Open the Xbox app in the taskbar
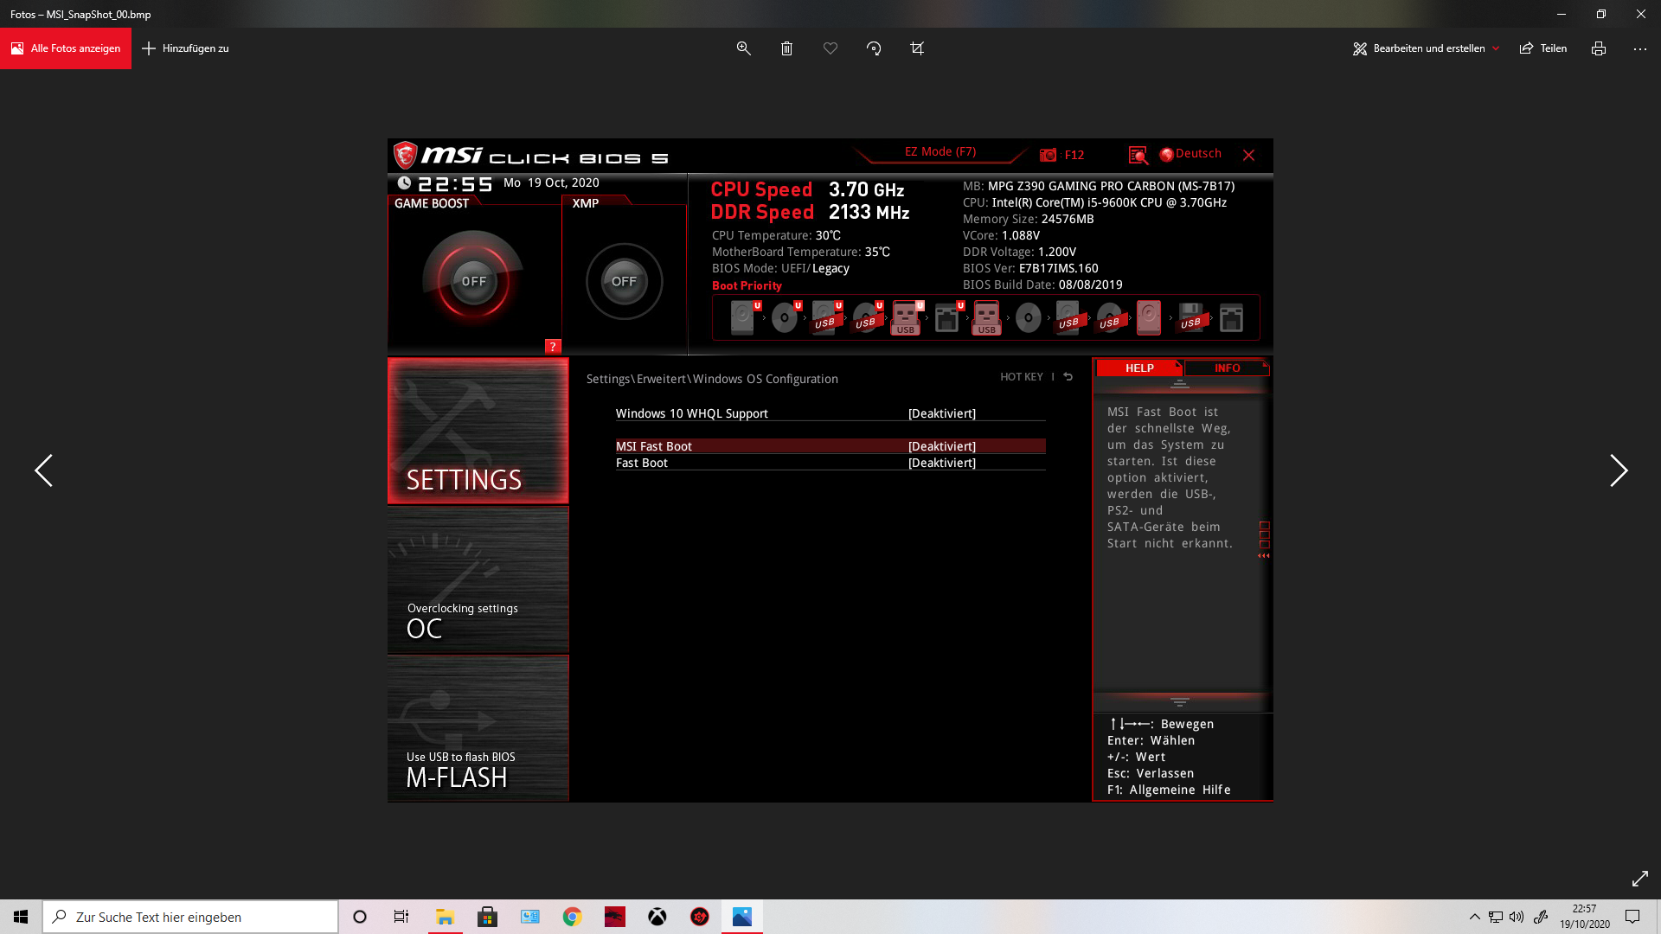Image resolution: width=1661 pixels, height=934 pixels. click(657, 917)
